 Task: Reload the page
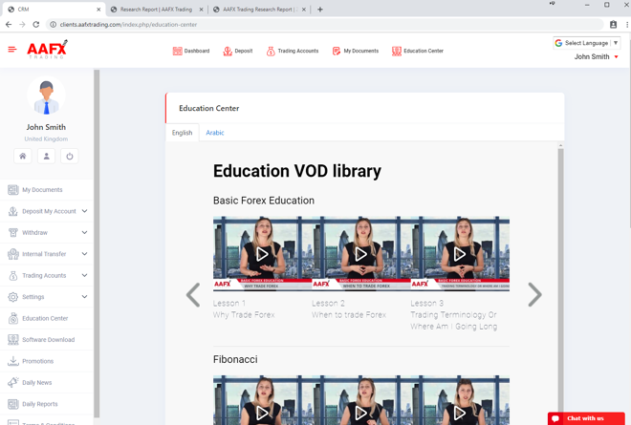[x=35, y=25]
